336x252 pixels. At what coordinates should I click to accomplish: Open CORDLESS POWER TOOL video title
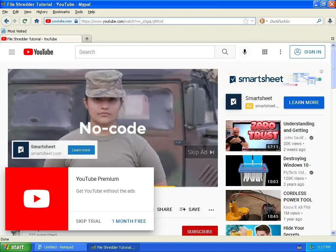point(298,197)
